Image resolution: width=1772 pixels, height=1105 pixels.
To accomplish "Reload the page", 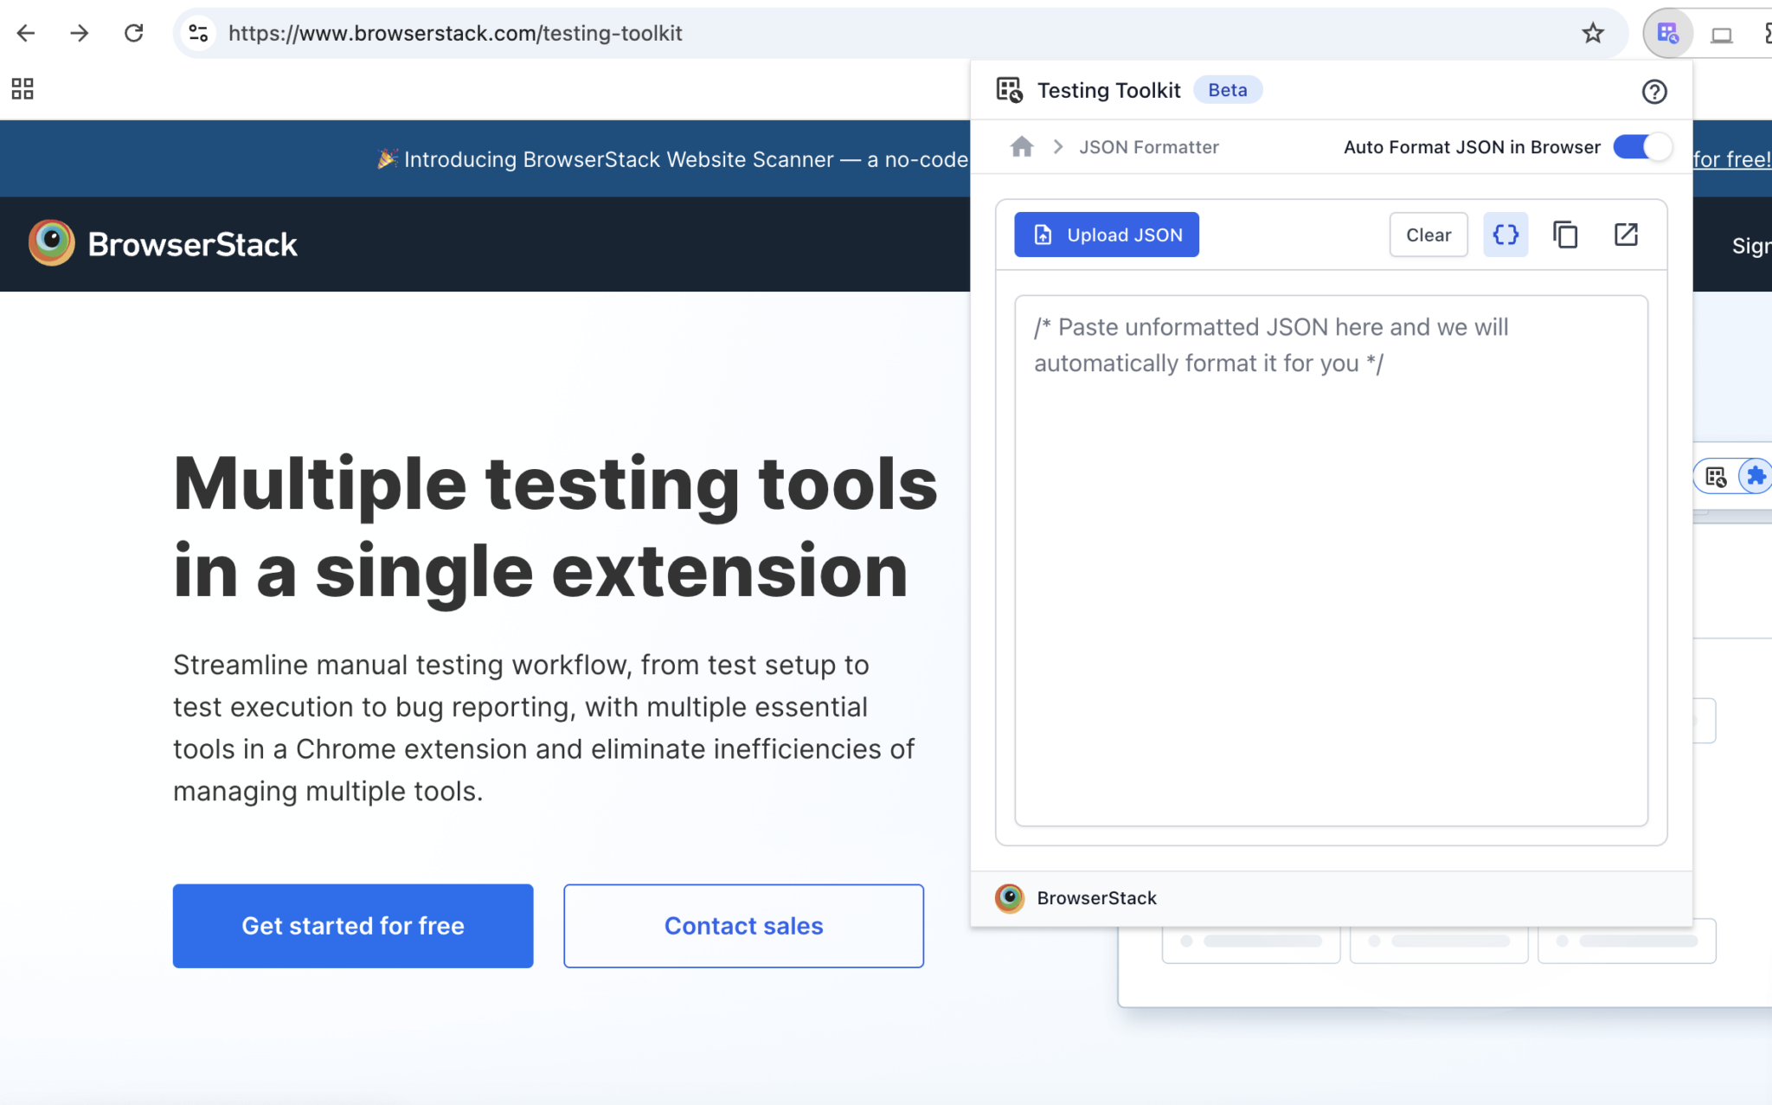I will tap(135, 33).
